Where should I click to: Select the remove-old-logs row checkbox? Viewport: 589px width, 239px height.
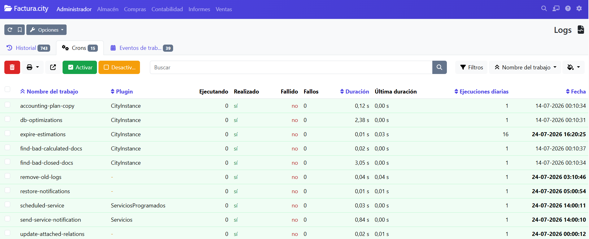tap(7, 176)
